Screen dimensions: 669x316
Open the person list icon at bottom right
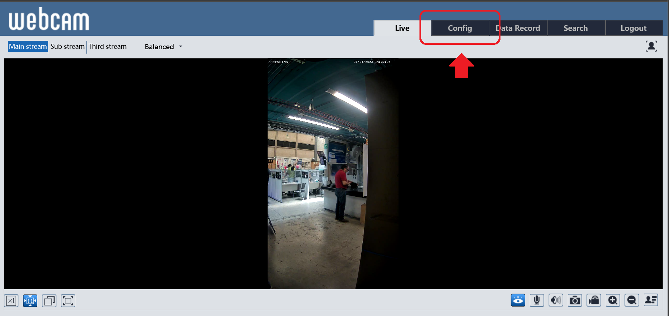click(651, 300)
